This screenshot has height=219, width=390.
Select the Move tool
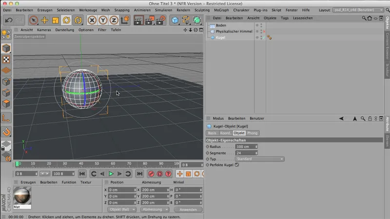44,20
